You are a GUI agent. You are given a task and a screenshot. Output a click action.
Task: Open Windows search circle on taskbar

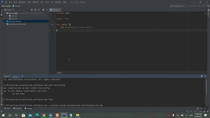click(10, 115)
